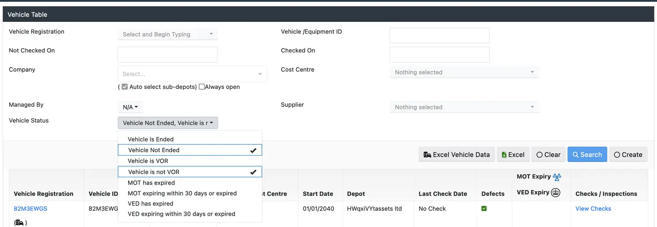Choose MOT has expired option
This screenshot has height=227, width=657.
(x=151, y=183)
